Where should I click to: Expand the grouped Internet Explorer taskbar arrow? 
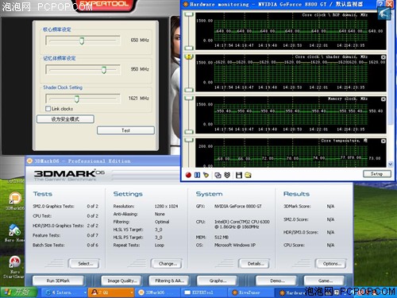coord(85,292)
